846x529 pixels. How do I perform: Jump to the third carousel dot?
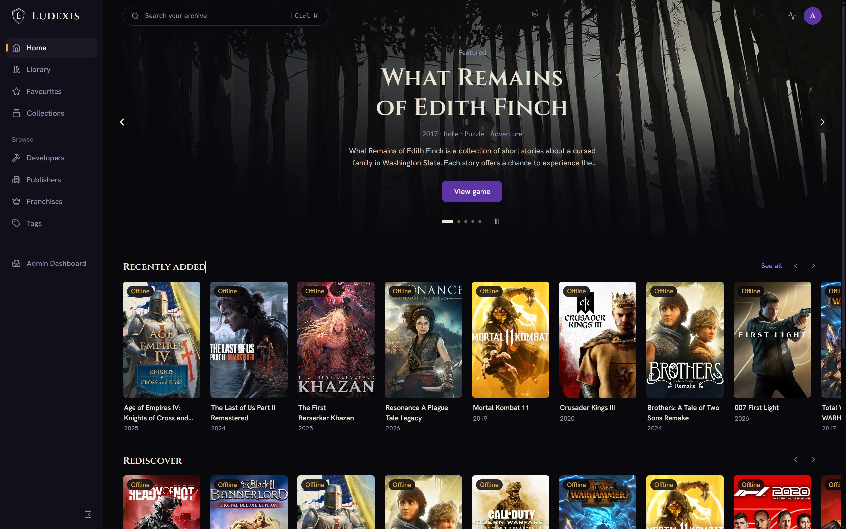[466, 222]
